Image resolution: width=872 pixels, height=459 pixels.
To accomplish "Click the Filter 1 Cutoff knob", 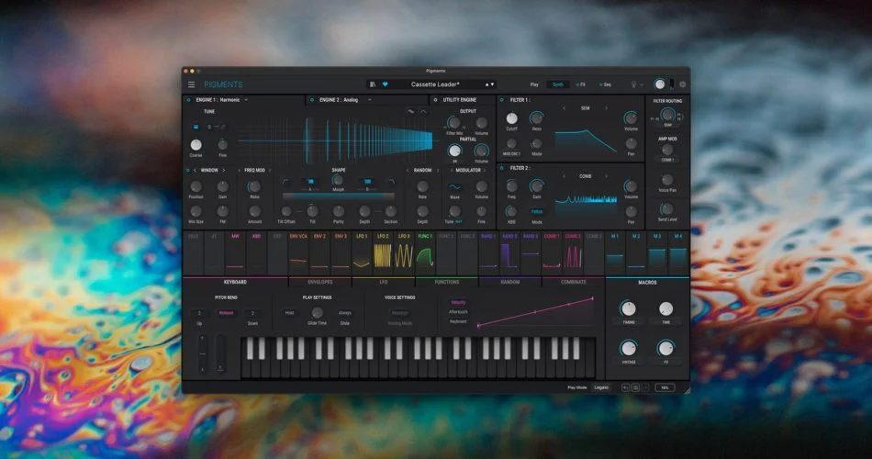I will click(511, 118).
